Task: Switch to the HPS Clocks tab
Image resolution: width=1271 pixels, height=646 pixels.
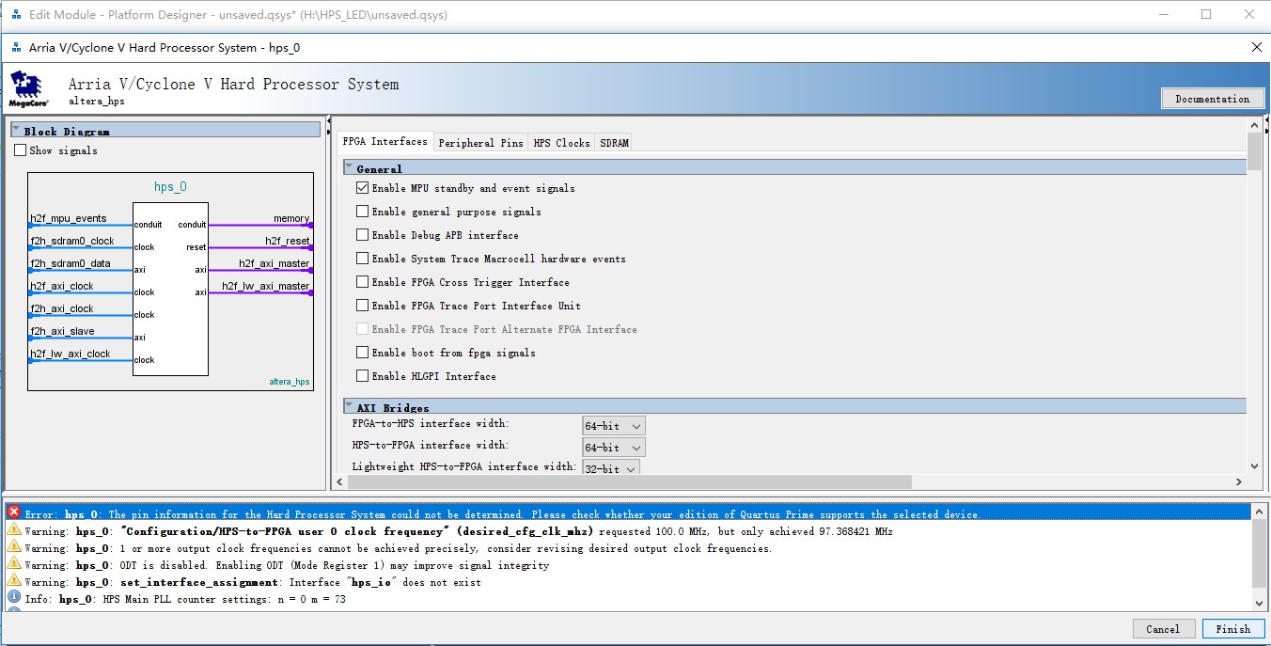Action: click(x=561, y=143)
